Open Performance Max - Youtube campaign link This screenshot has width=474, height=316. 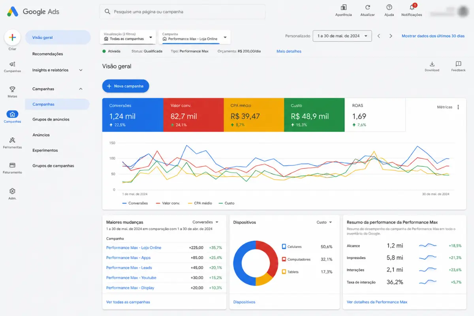pyautogui.click(x=131, y=278)
